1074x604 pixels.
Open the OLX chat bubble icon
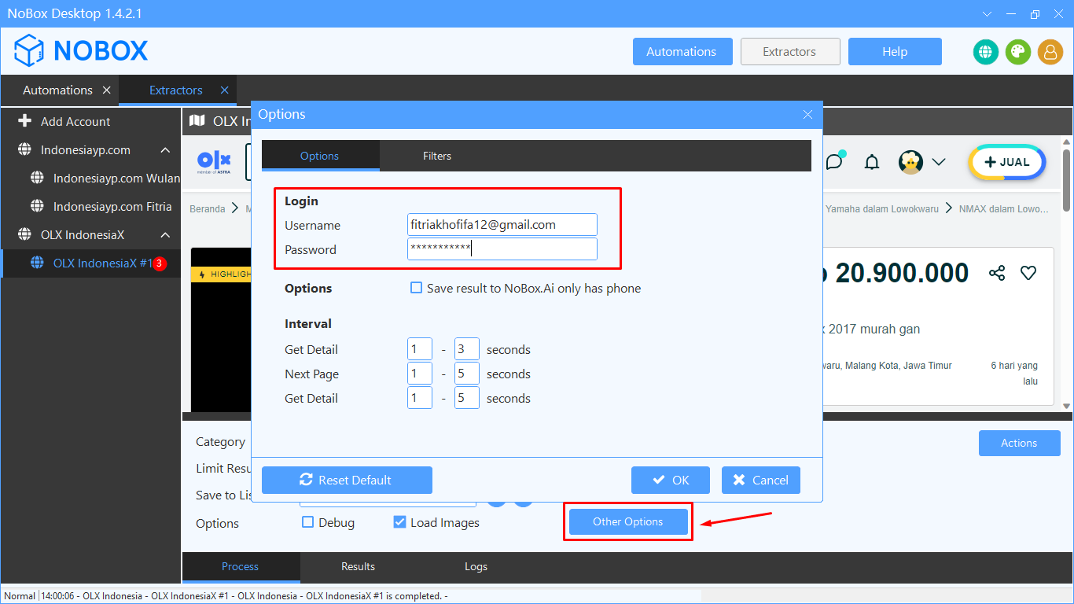tap(834, 162)
